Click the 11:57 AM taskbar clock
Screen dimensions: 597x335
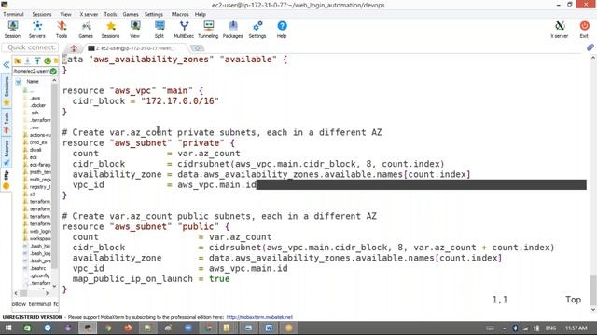pos(576,328)
